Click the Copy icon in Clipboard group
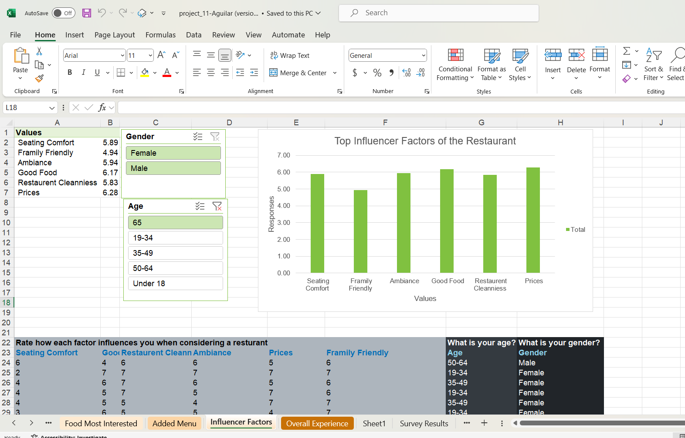Viewport: 685px width, 438px height. 39,65
